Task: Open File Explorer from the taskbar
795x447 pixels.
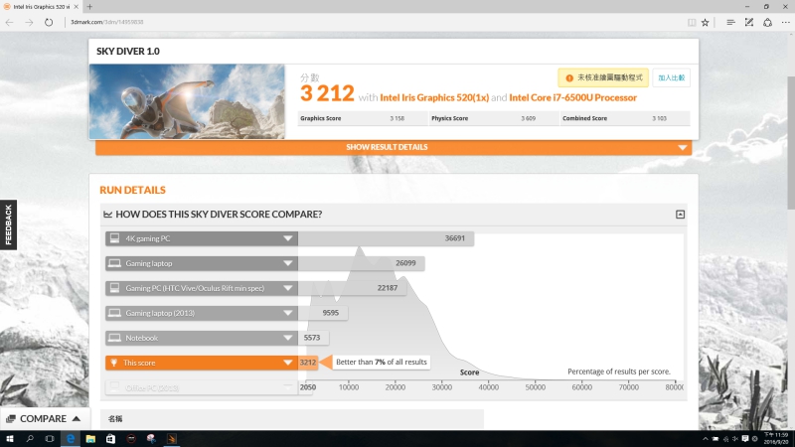Action: pos(90,439)
